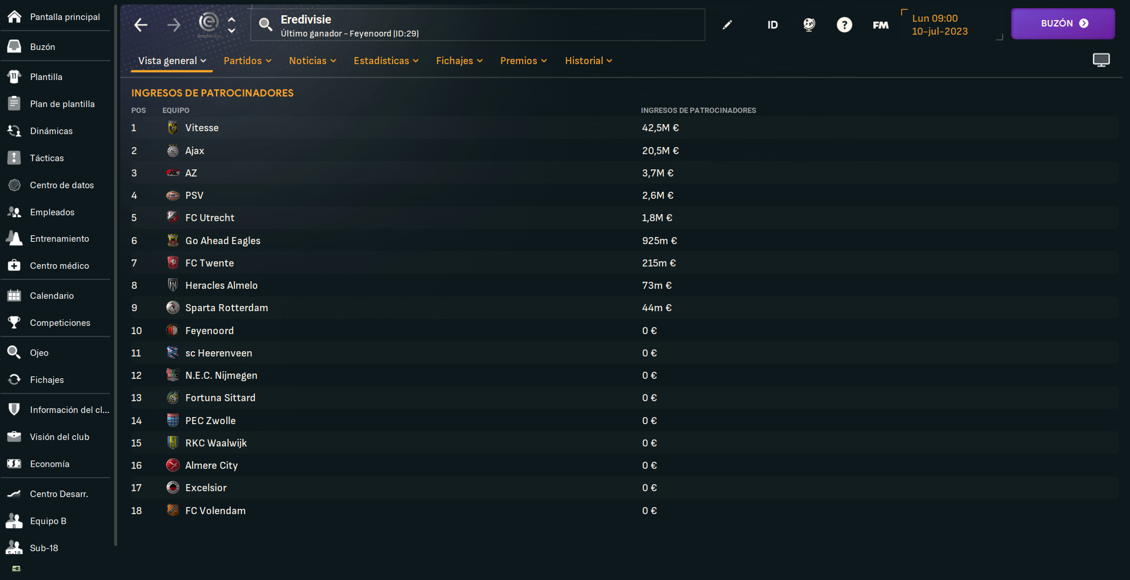Open the FC Utrecht team link
Viewport: 1130px width, 580px height.
point(210,218)
